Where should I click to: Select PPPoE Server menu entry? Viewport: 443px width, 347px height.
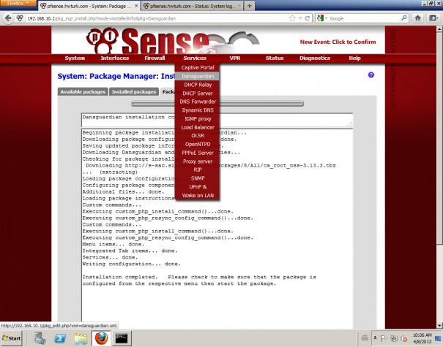[x=198, y=153]
